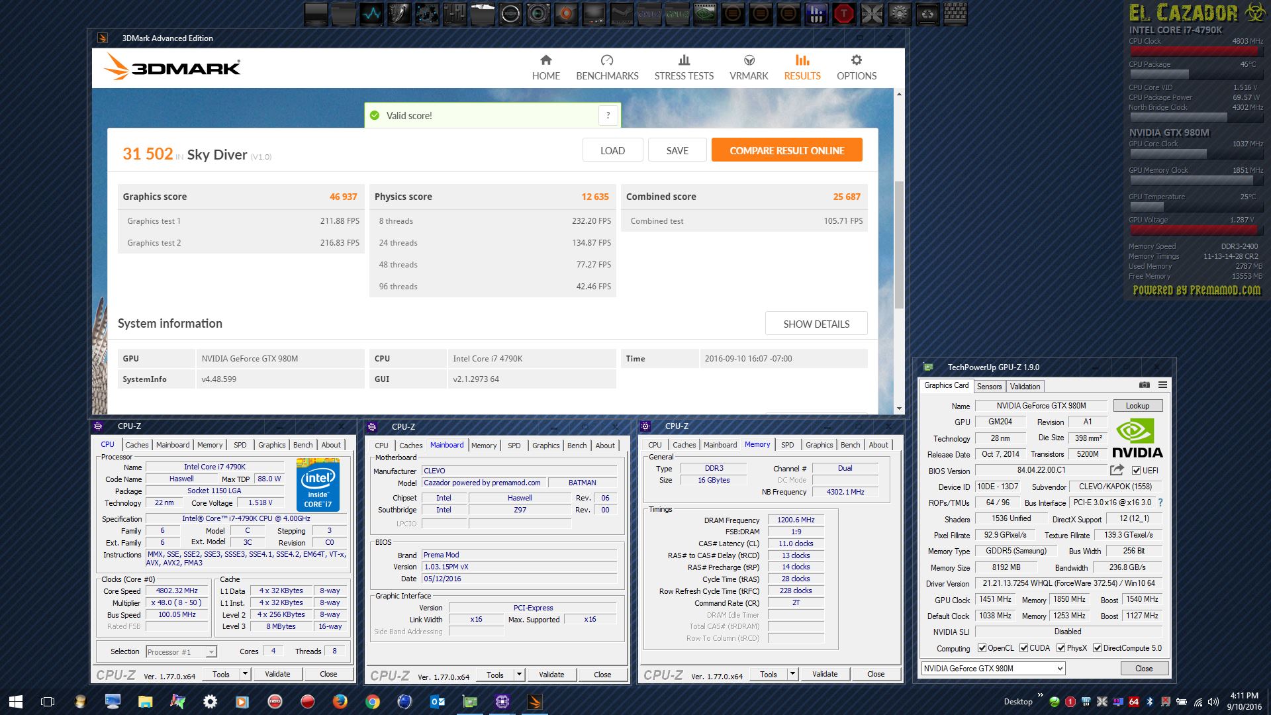
Task: Click Show Details for system information
Action: coord(816,324)
